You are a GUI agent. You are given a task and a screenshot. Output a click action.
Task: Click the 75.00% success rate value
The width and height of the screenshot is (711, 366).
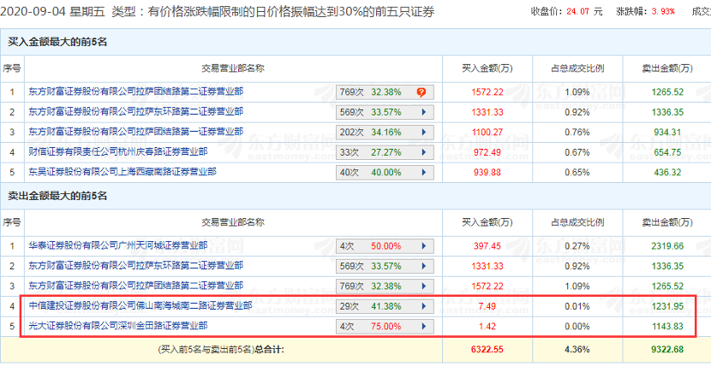tap(385, 326)
